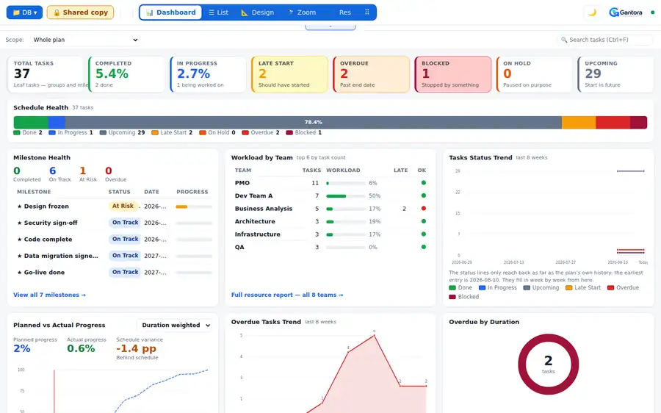
Task: Click the Go-live done milestone star
Action: click(x=19, y=273)
